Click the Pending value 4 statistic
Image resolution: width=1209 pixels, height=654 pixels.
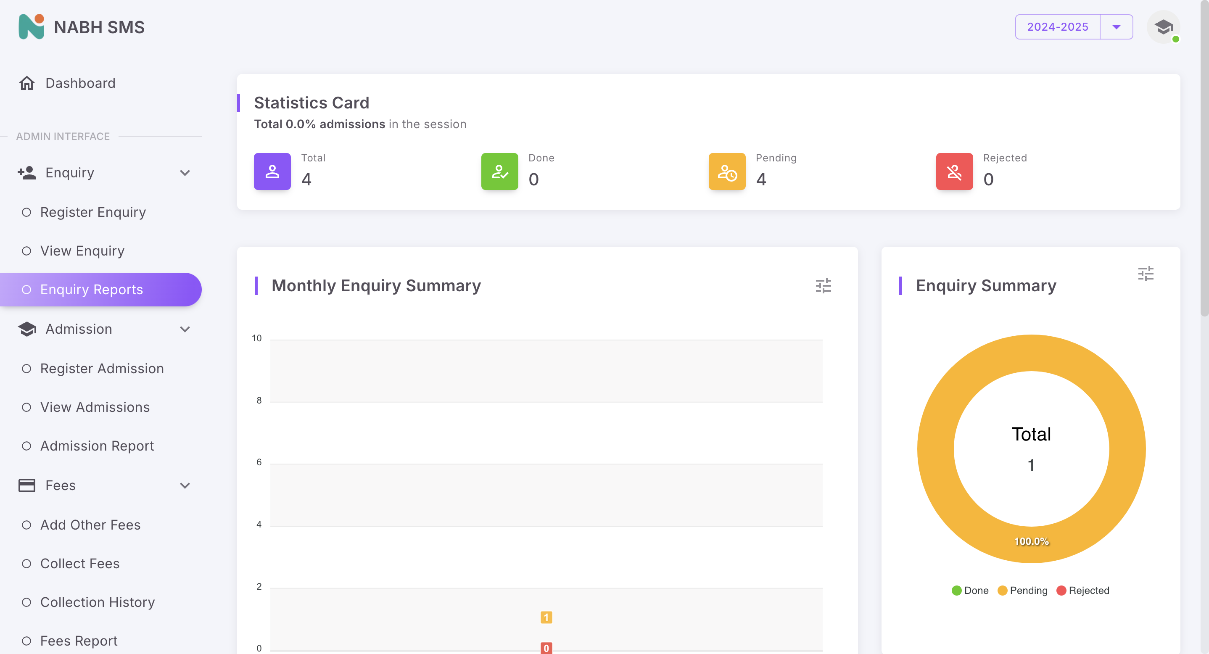click(761, 179)
